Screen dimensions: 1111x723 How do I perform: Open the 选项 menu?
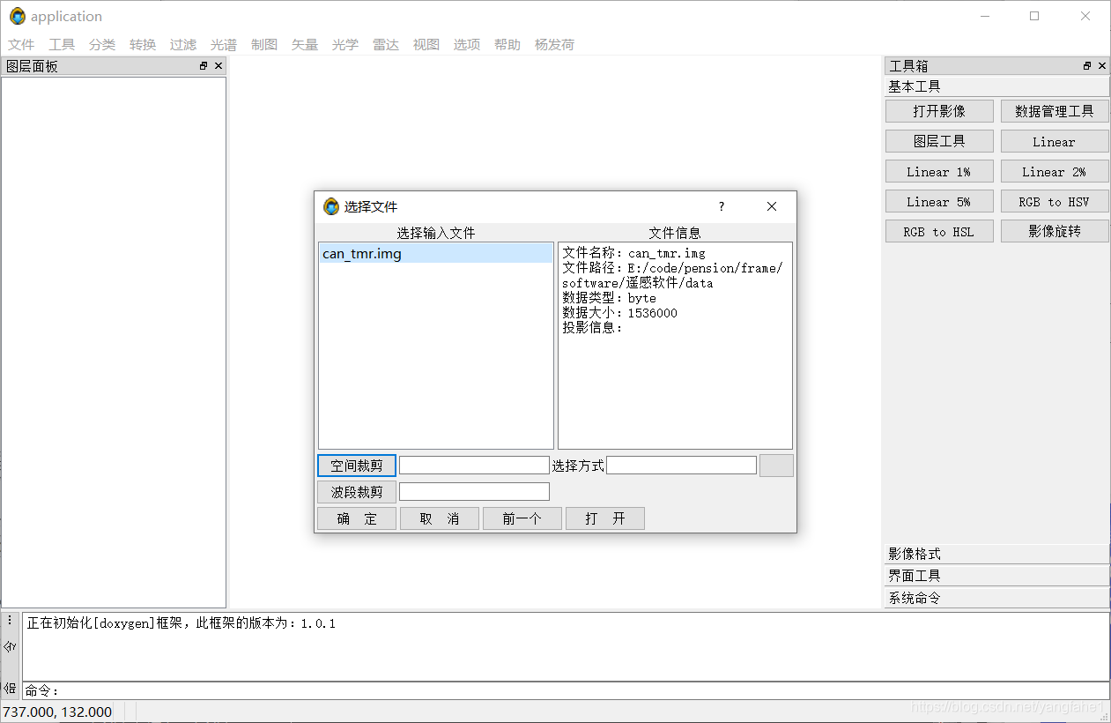[x=467, y=45]
